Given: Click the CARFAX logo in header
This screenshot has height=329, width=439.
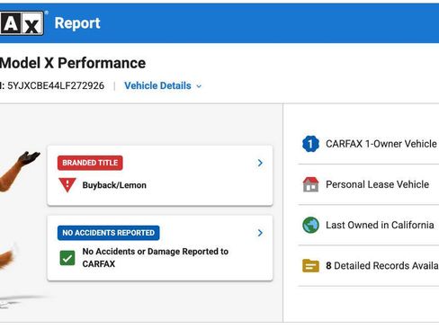Looking at the screenshot, I should point(22,23).
